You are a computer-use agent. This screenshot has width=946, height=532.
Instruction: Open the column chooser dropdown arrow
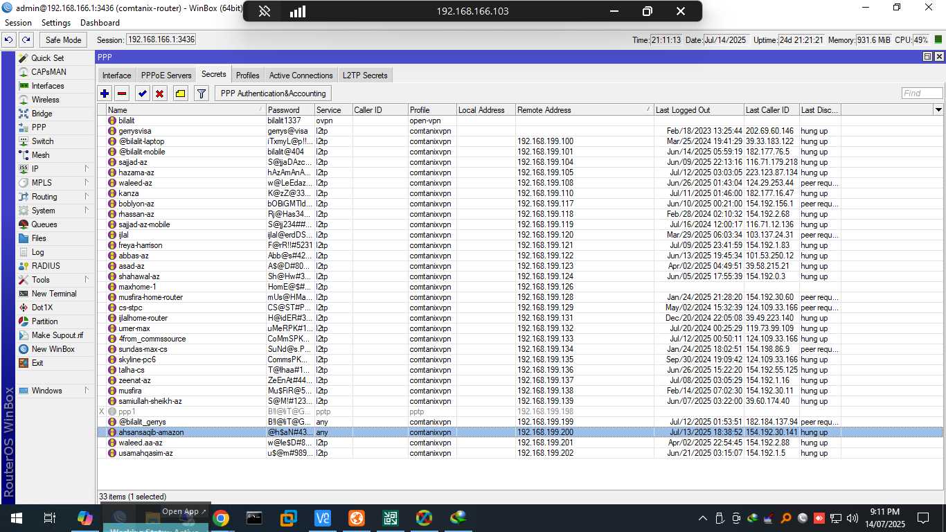(938, 109)
